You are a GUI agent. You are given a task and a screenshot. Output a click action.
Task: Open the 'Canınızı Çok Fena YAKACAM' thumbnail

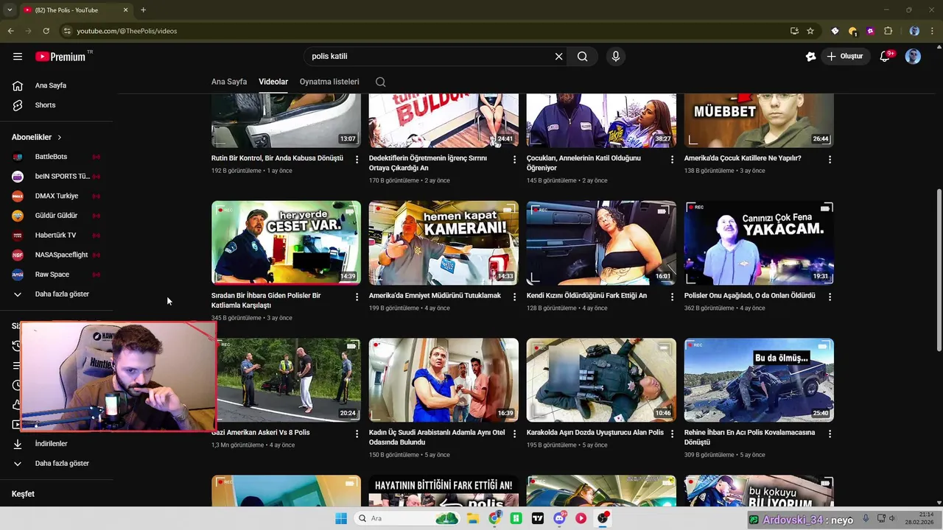759,243
